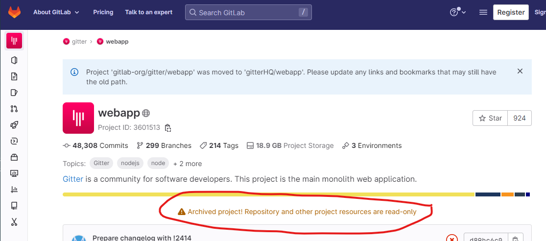Click the commit author avatar
Image resolution: width=546 pixels, height=241 pixels.
pyautogui.click(x=79, y=238)
